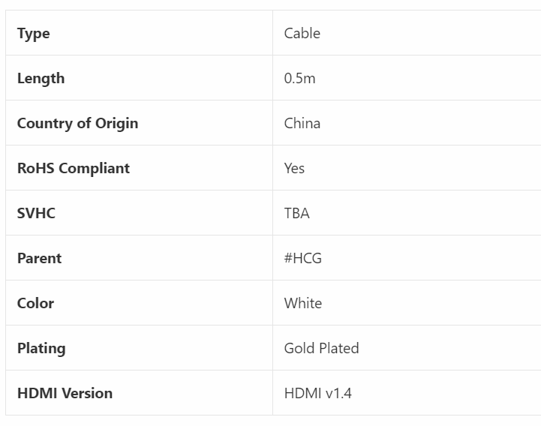This screenshot has width=541, height=426.
Task: Click the 'Country of Origin' label
Action: pos(77,123)
